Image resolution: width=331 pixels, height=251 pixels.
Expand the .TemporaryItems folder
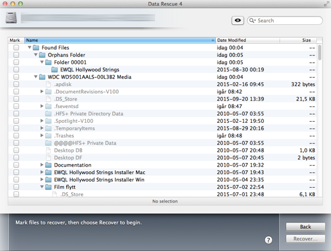[42, 128]
